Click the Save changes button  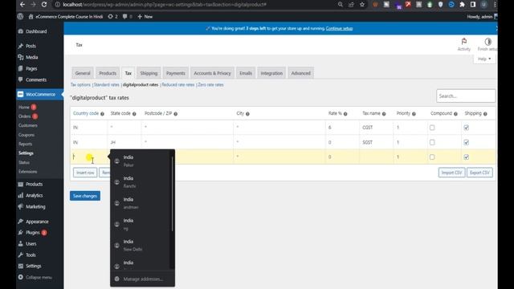click(85, 196)
